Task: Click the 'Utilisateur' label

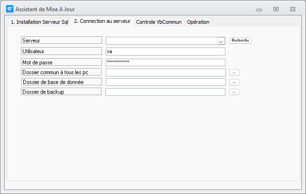Action: point(61,51)
